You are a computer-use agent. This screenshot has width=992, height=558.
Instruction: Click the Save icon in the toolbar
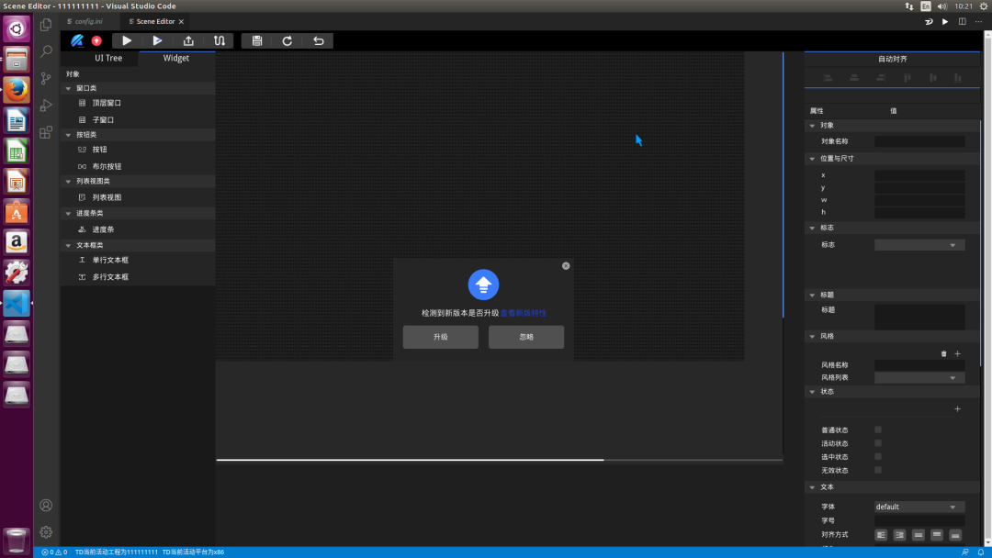click(x=257, y=40)
